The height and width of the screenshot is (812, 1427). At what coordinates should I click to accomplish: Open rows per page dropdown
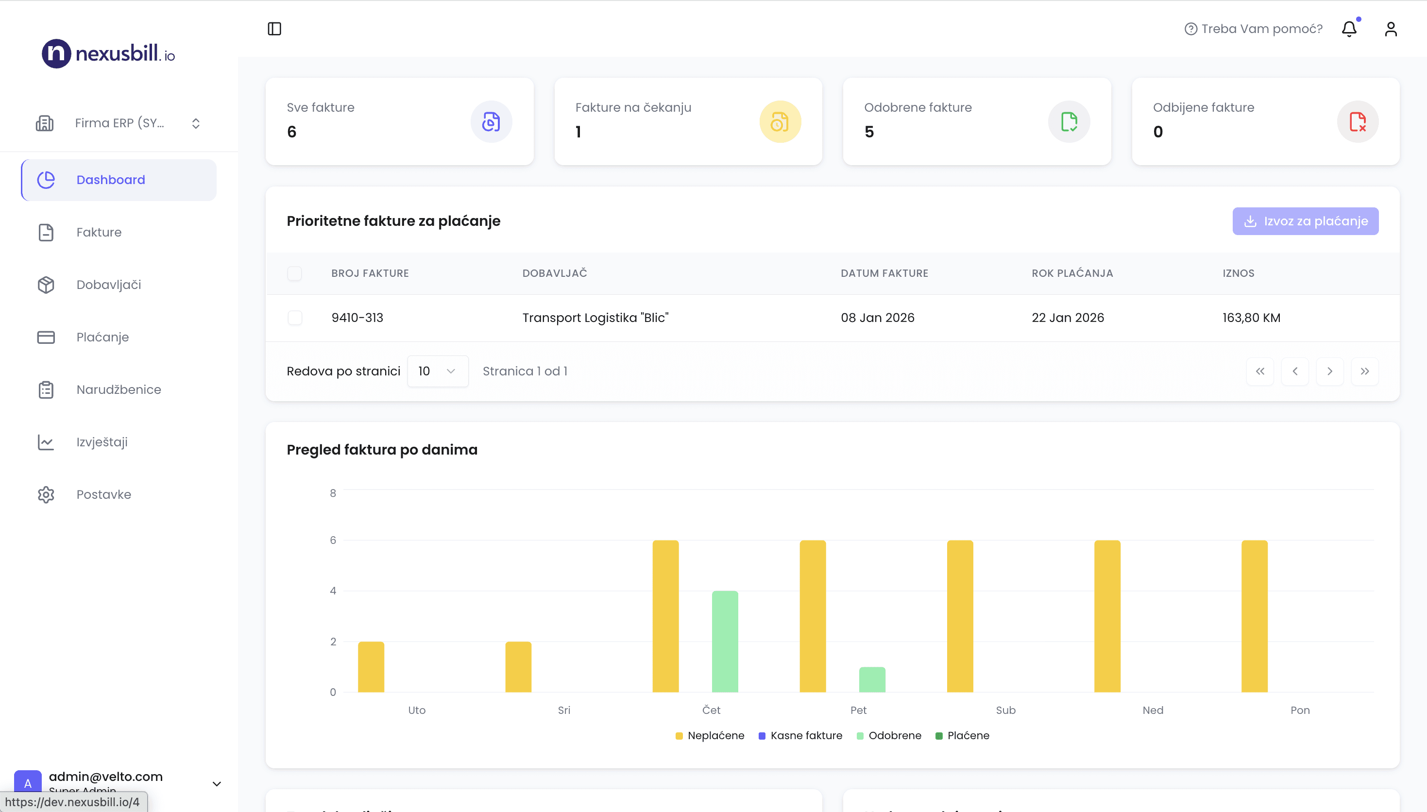click(437, 372)
